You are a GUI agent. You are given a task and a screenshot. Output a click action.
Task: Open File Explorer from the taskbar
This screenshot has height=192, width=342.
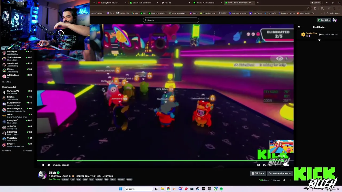[162, 189]
